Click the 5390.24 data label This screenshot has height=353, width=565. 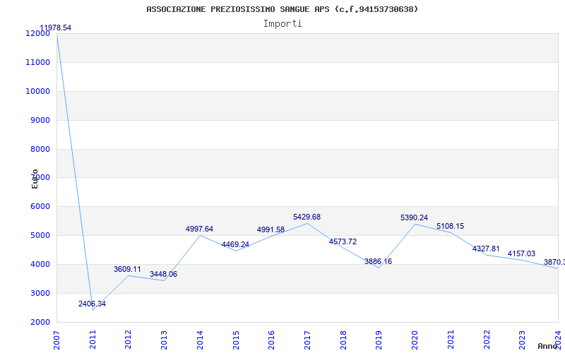point(414,218)
